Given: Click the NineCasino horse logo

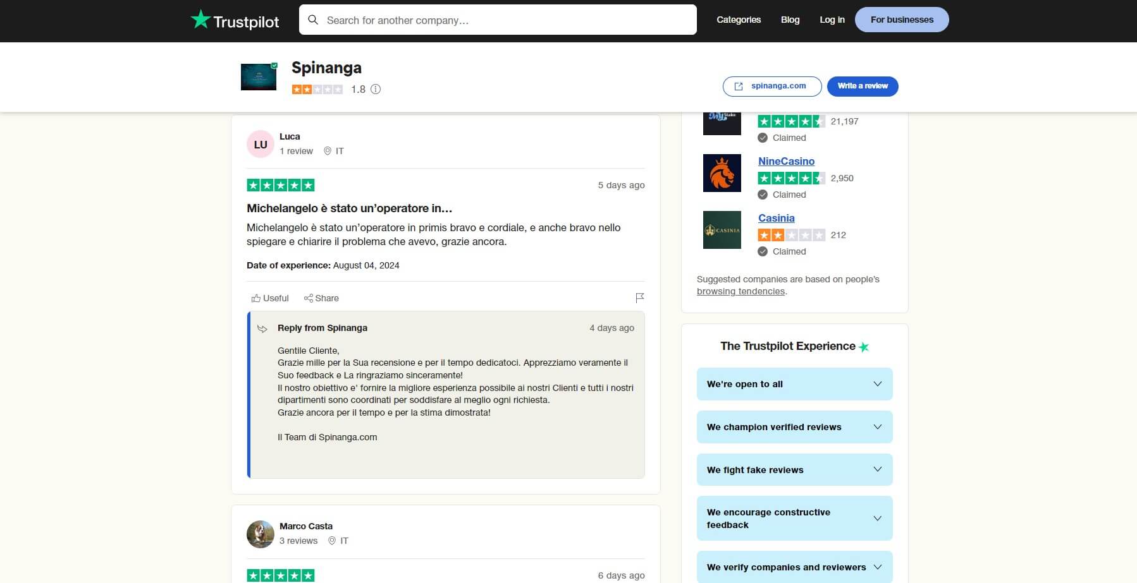Looking at the screenshot, I should (722, 173).
